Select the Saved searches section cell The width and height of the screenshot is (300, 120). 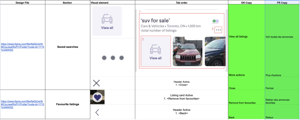pos(68,47)
